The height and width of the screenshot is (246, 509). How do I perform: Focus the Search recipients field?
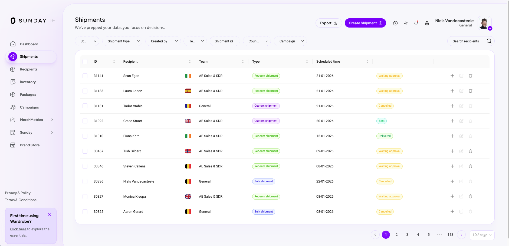pos(466,41)
